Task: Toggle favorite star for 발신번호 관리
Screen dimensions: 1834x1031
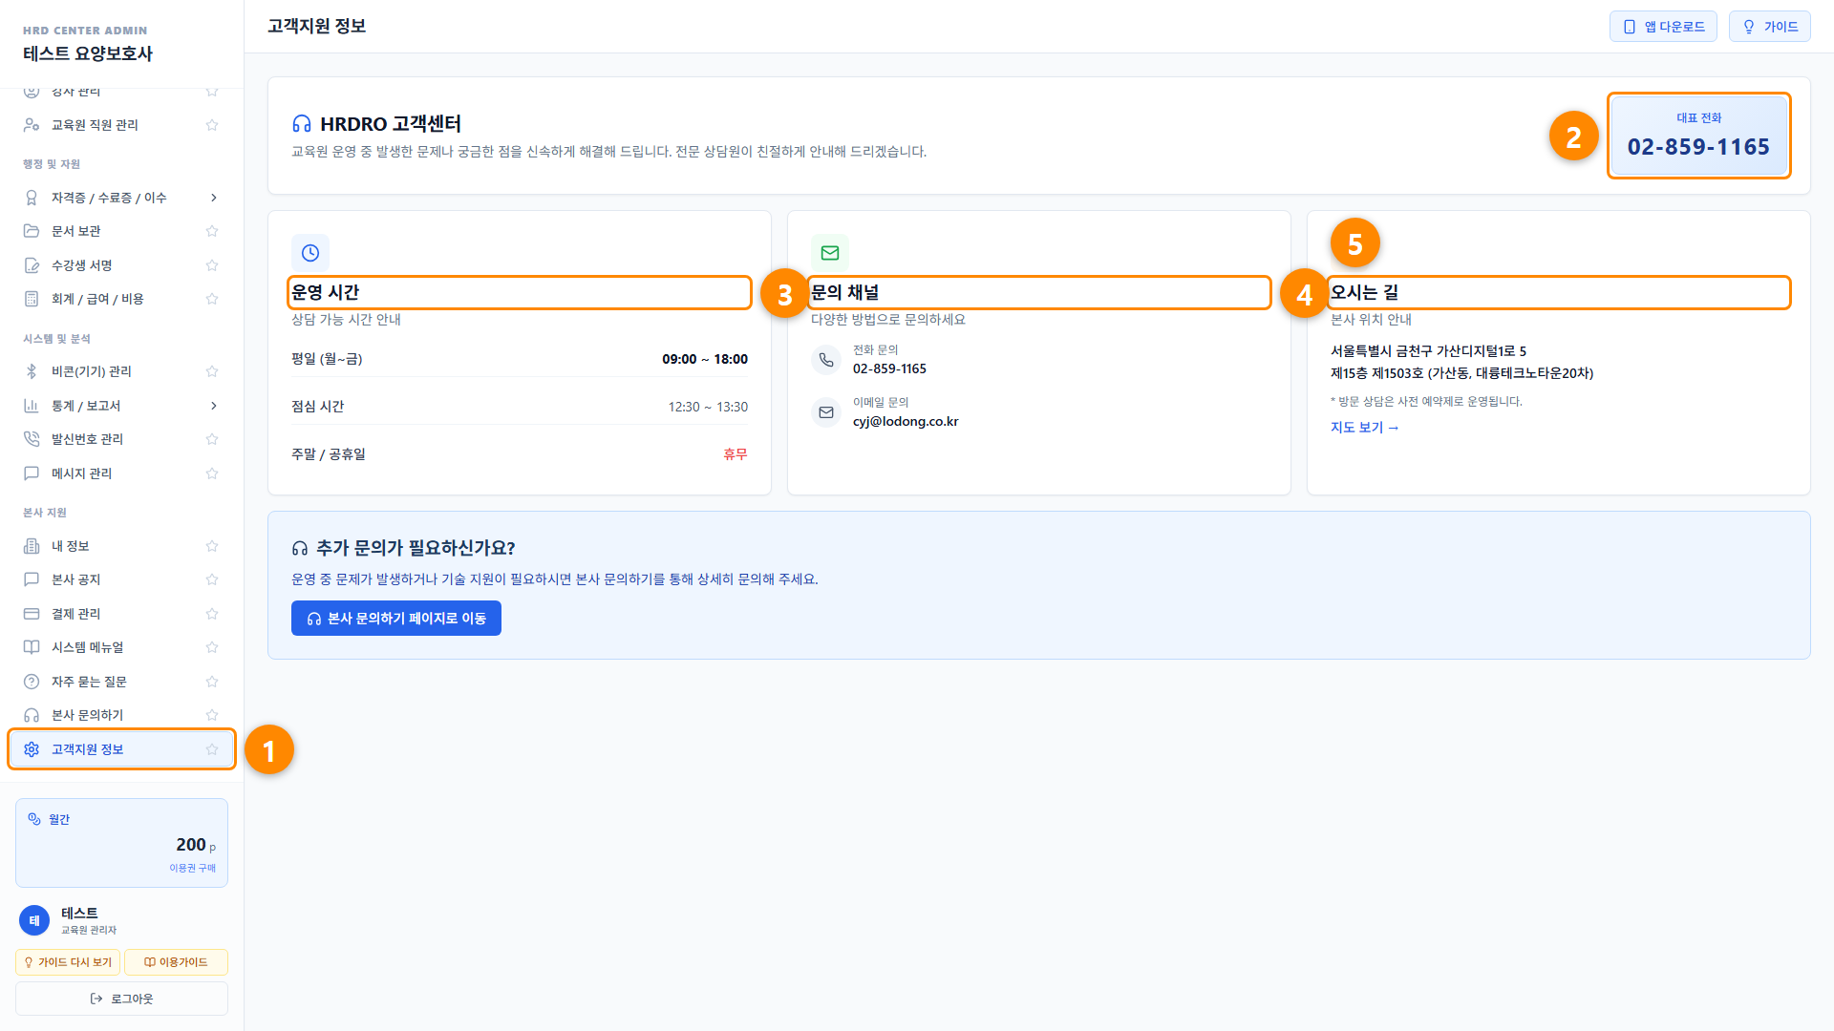Action: click(212, 439)
